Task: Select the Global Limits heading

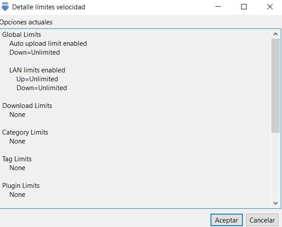Action: pyautogui.click(x=22, y=35)
